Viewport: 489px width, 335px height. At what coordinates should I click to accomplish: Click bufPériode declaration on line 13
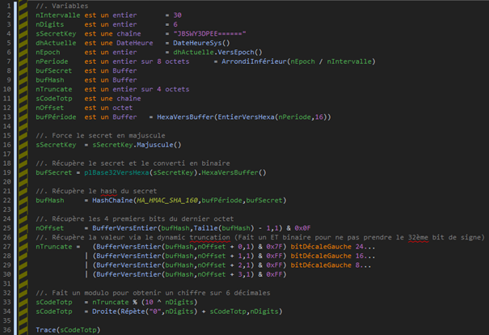tap(56, 117)
